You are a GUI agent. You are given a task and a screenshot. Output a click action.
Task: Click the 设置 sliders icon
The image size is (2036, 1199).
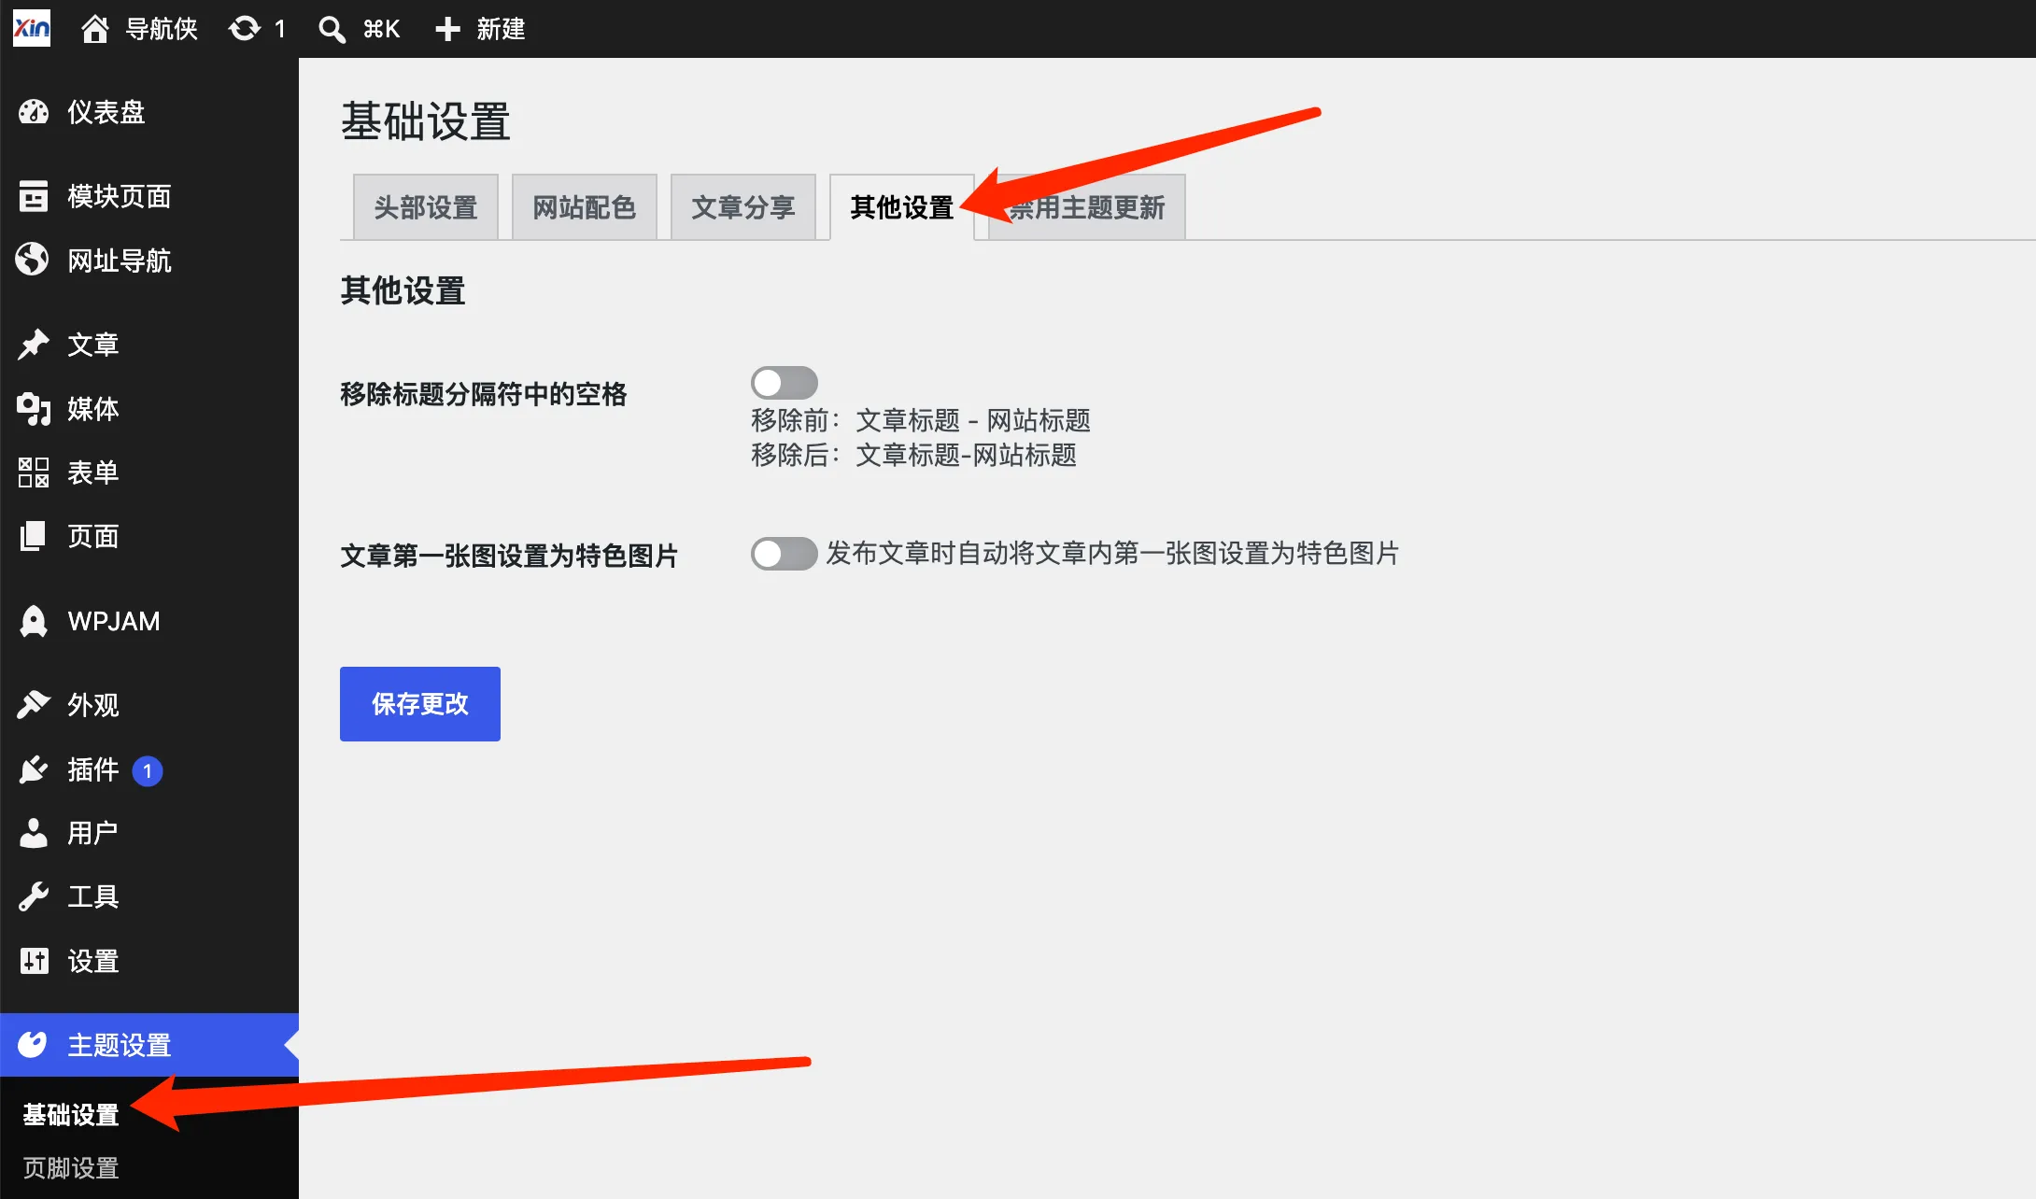(x=34, y=960)
